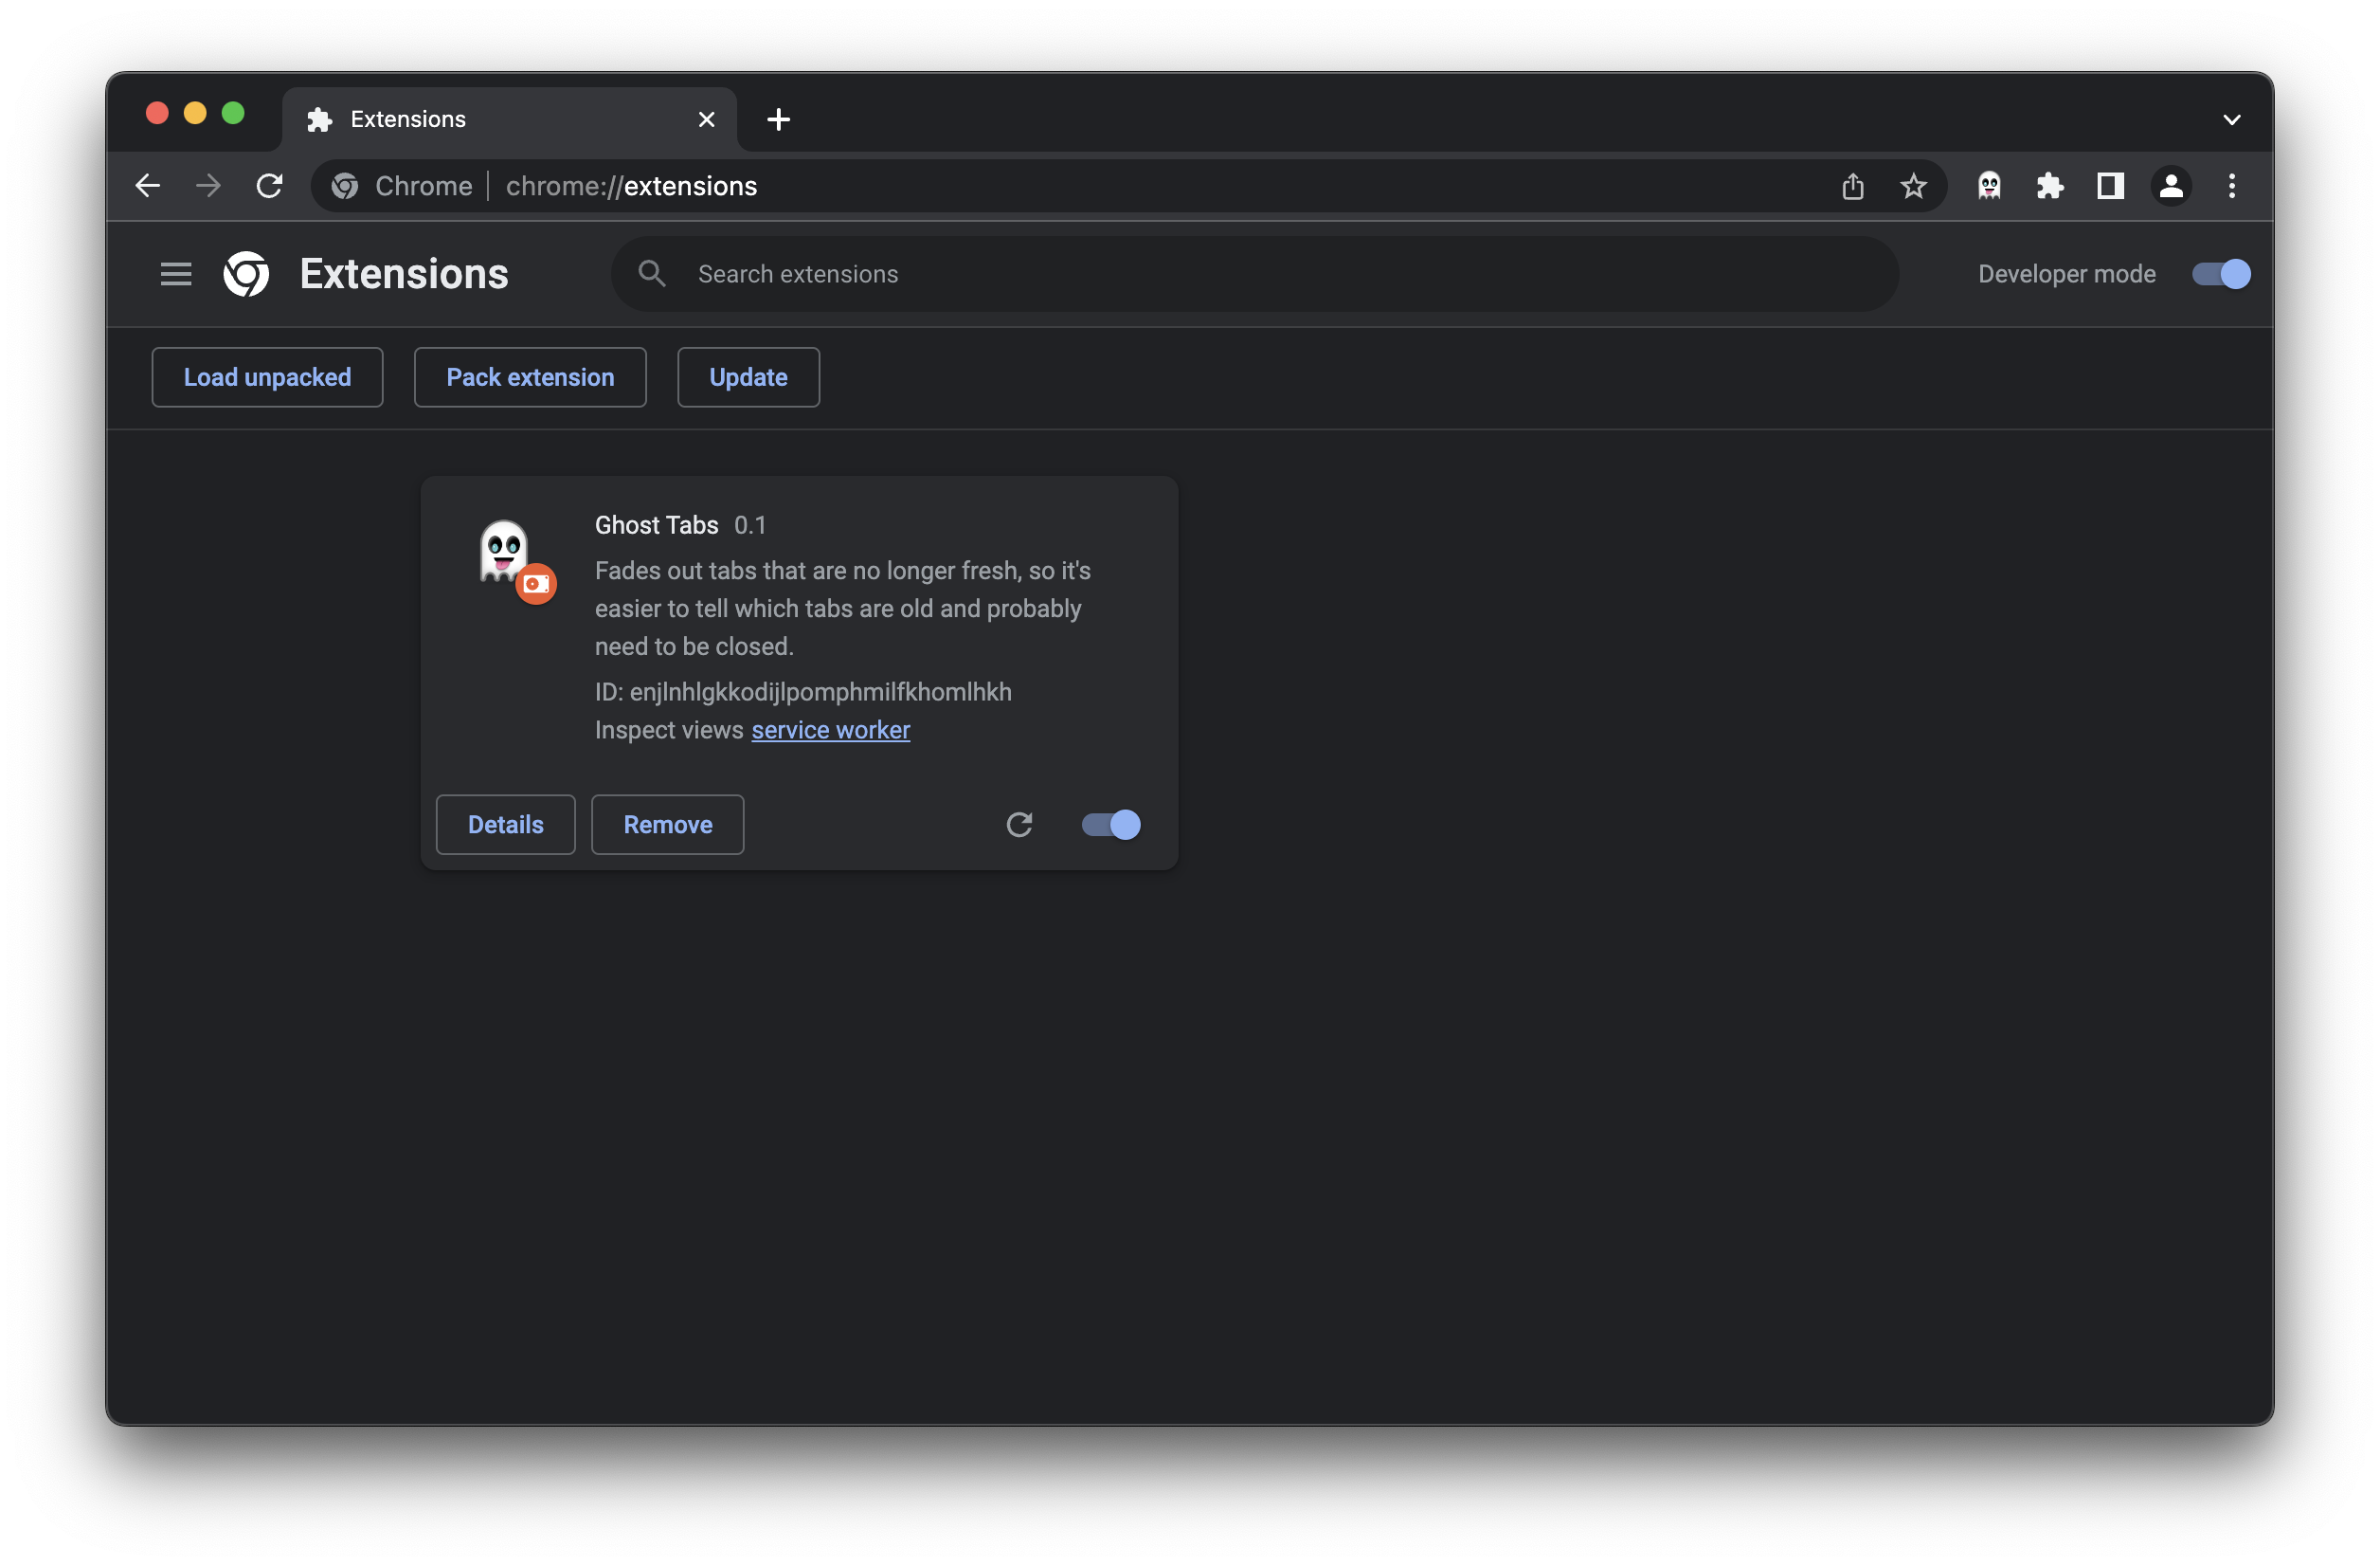Open the profile avatar icon
The width and height of the screenshot is (2380, 1566).
click(2171, 186)
